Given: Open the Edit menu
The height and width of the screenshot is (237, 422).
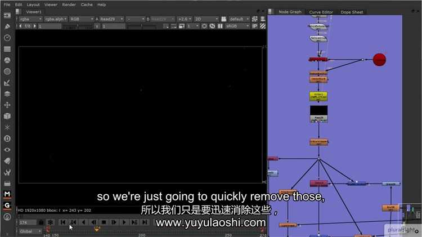Looking at the screenshot, I should click(x=19, y=5).
